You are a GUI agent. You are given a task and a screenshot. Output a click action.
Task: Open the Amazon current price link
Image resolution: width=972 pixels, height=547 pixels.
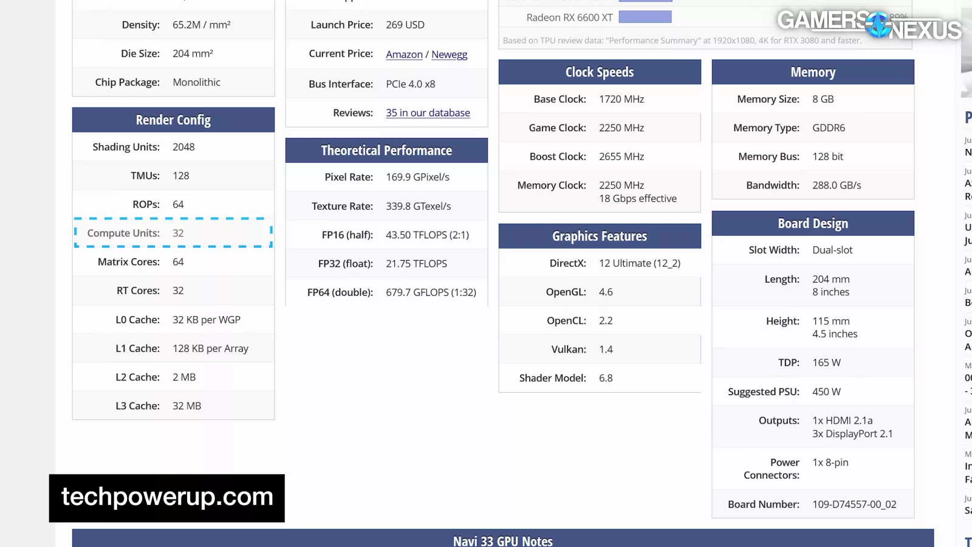pos(404,54)
